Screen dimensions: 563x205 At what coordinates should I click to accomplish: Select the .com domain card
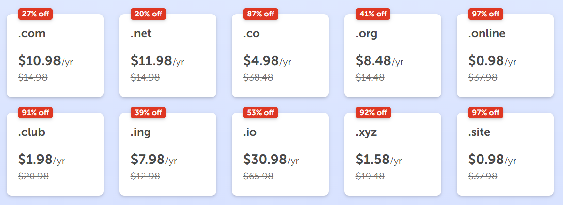point(55,56)
